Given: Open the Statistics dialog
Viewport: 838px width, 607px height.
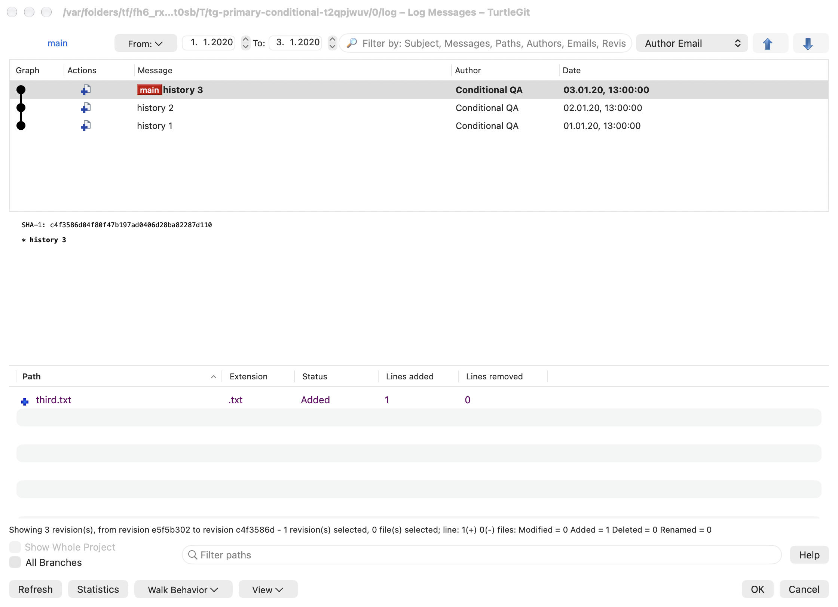Looking at the screenshot, I should coord(98,589).
